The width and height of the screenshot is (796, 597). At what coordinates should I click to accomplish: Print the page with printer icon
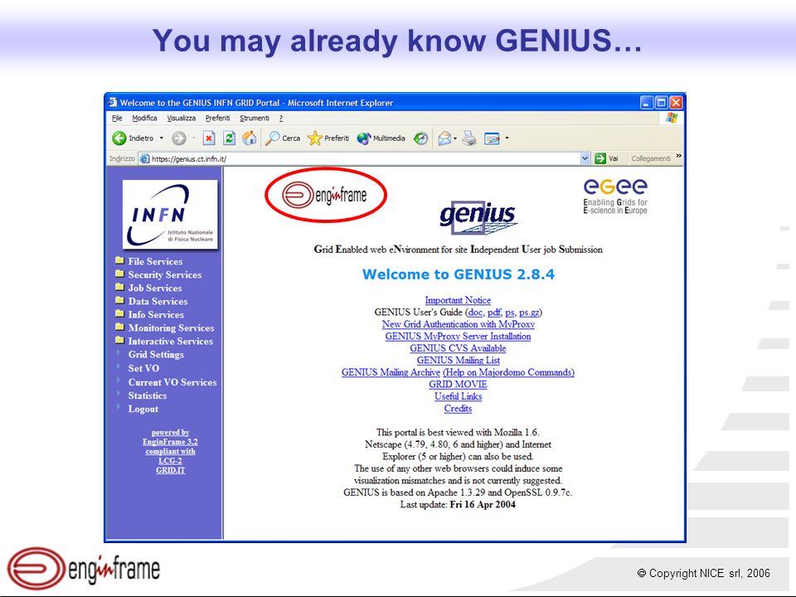point(469,138)
